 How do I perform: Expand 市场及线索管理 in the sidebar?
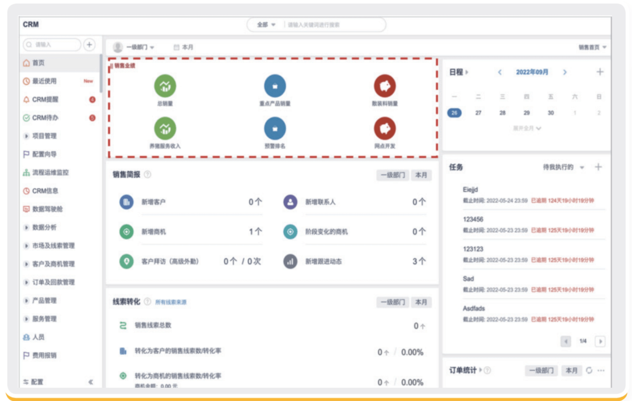point(26,246)
